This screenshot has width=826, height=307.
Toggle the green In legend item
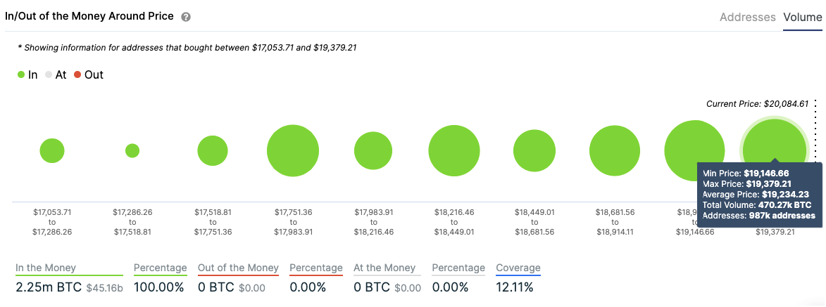27,74
